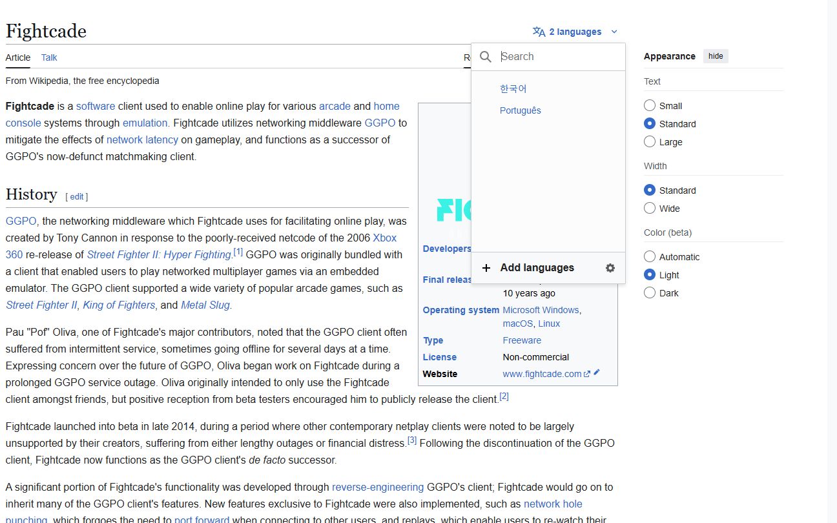Click the 'Non-commercial' license value
The image size is (837, 523).
point(536,357)
